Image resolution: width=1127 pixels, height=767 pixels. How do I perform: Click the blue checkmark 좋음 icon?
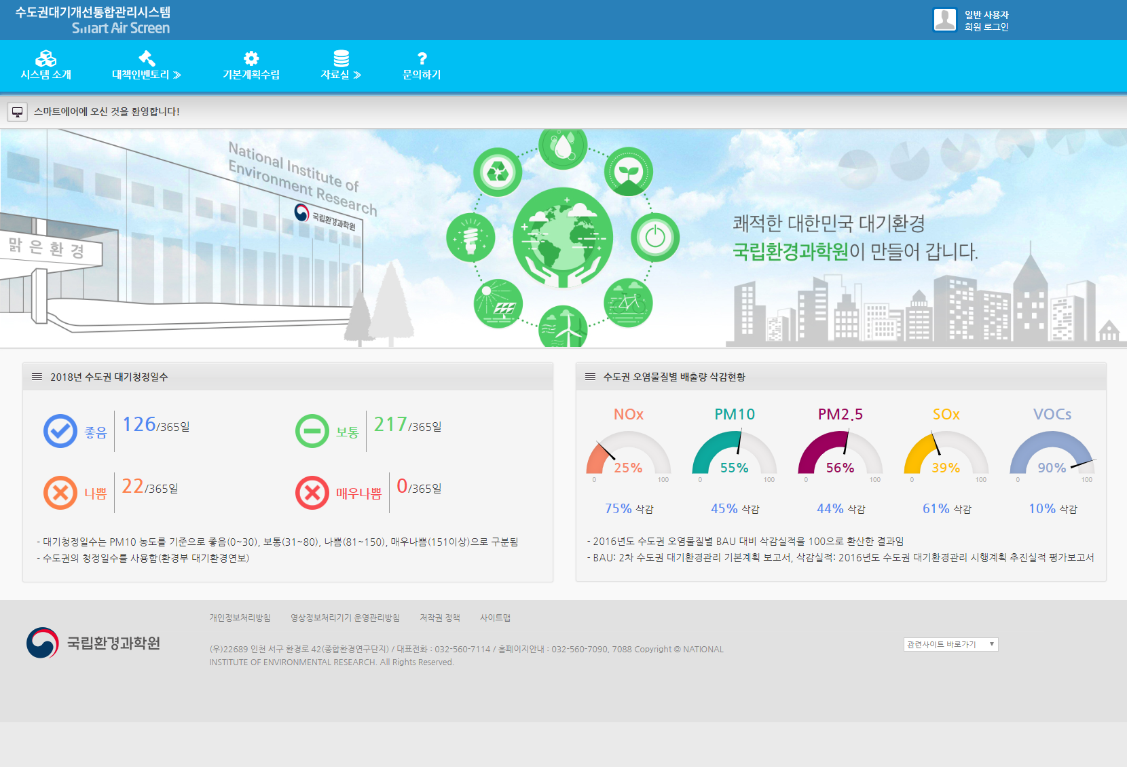point(60,431)
